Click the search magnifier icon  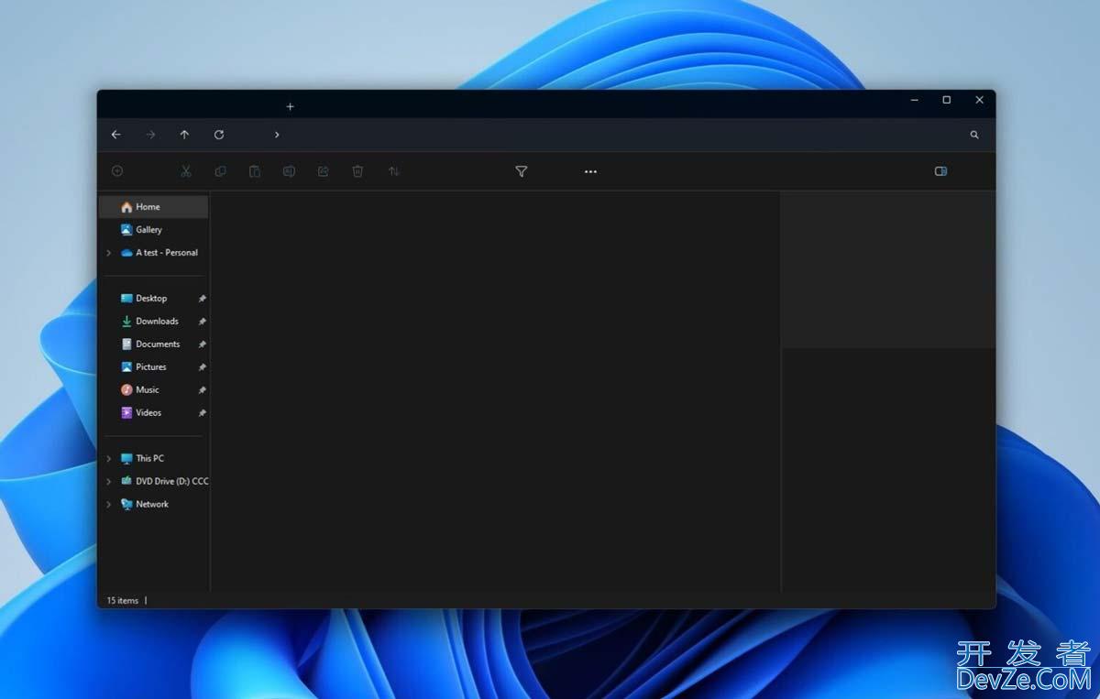pos(974,135)
